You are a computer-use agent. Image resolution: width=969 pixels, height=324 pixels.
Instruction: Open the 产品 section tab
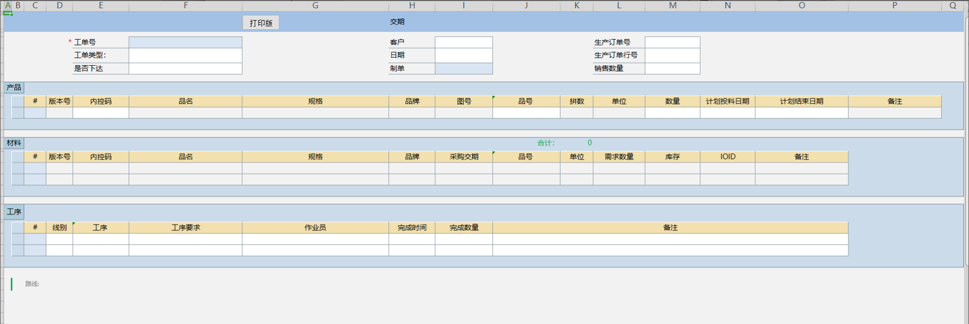coord(14,87)
